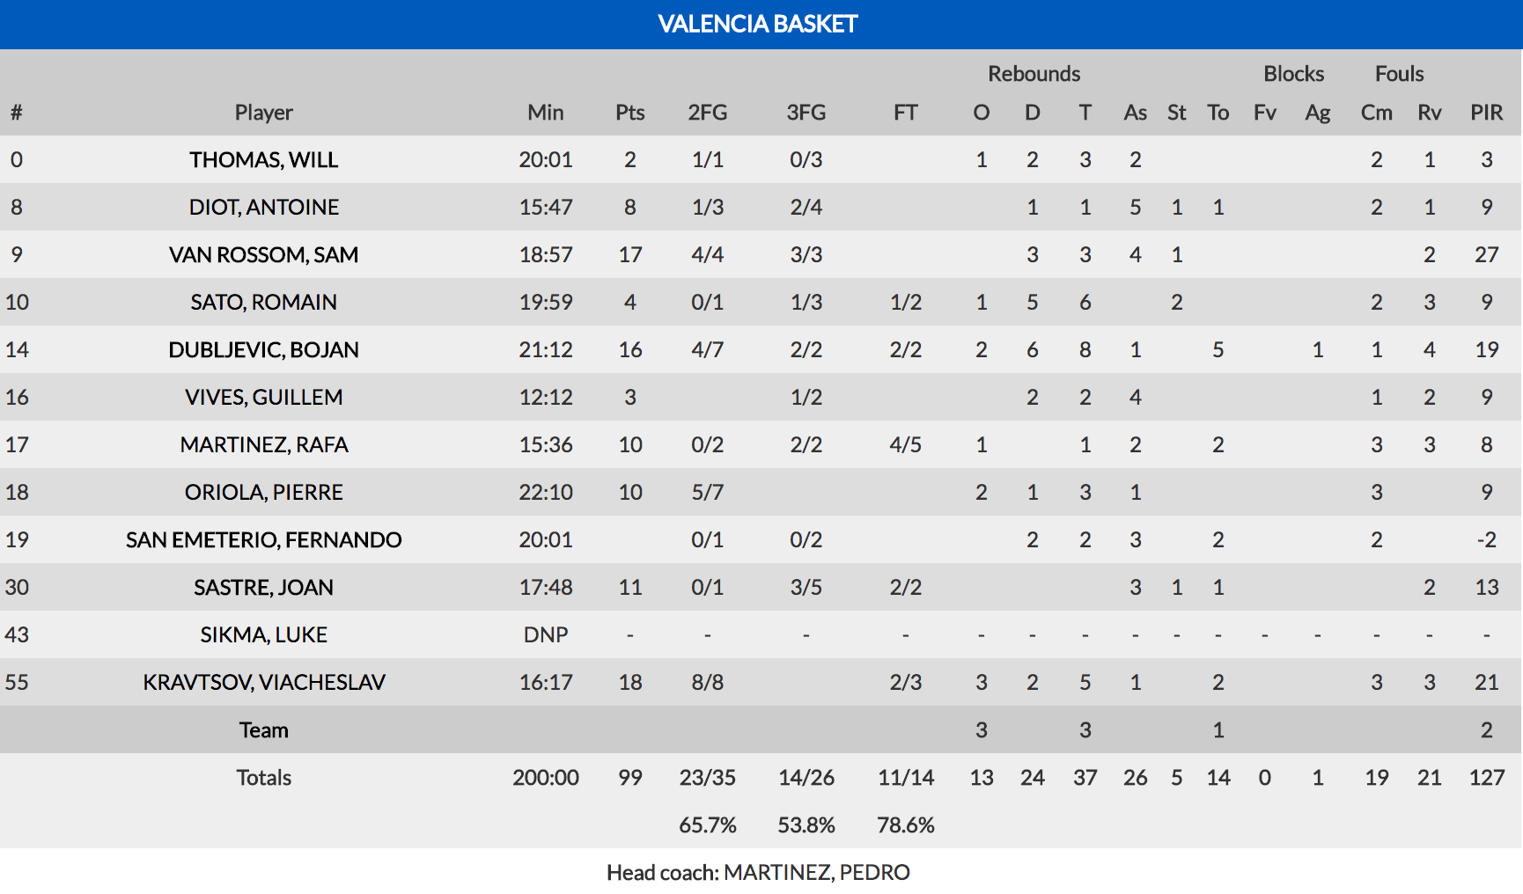This screenshot has width=1523, height=894.
Task: Click the DIOT, ANTOINE player name
Action: click(263, 208)
